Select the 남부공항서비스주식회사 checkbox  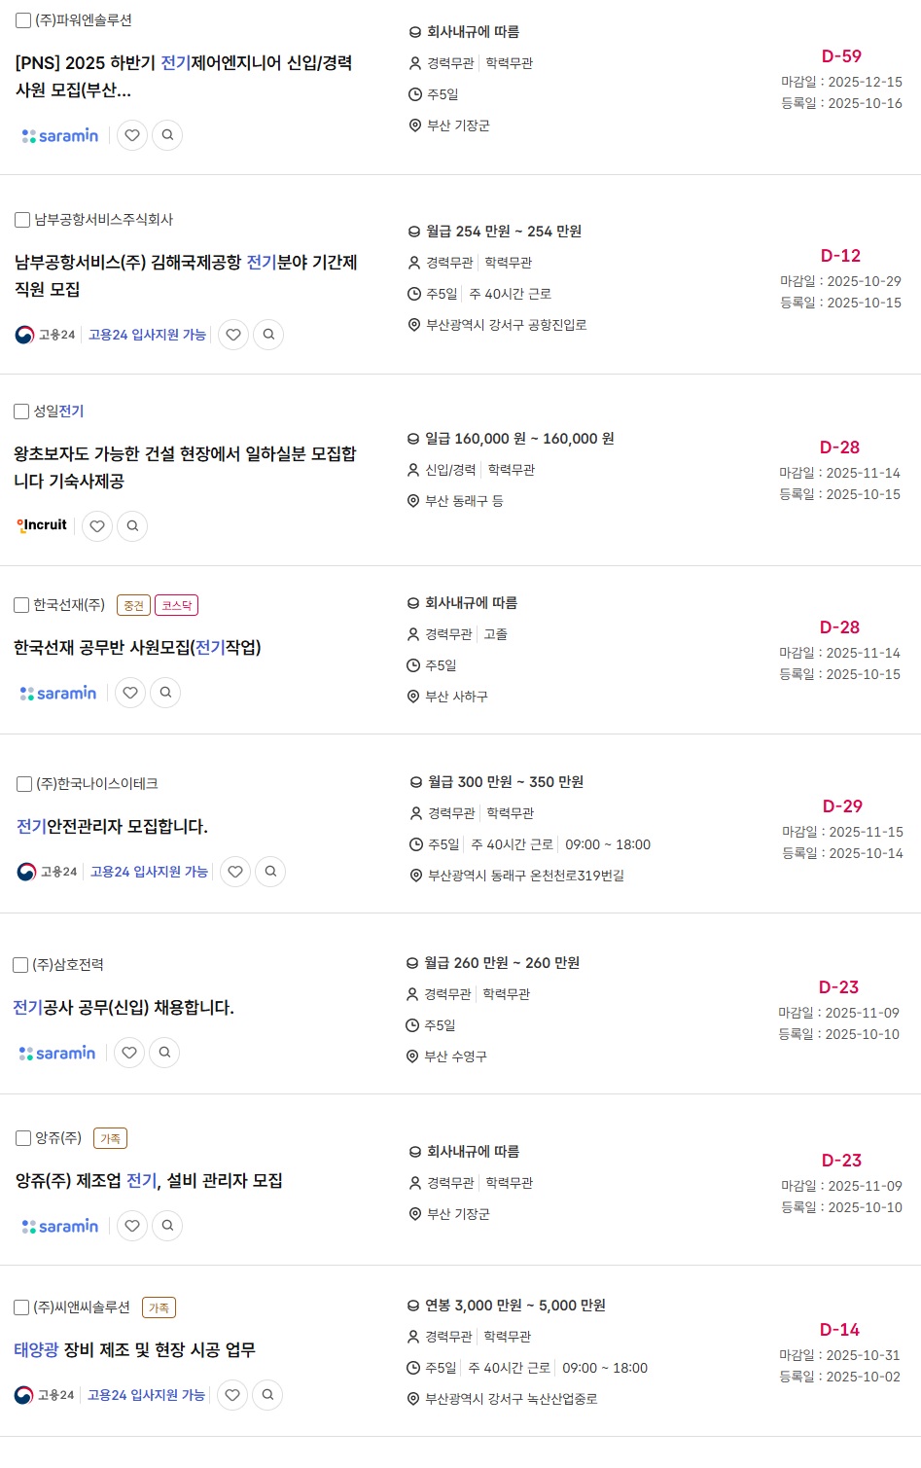(22, 220)
